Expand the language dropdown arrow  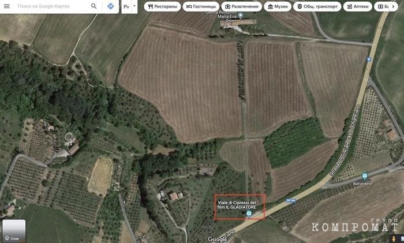coord(134,6)
